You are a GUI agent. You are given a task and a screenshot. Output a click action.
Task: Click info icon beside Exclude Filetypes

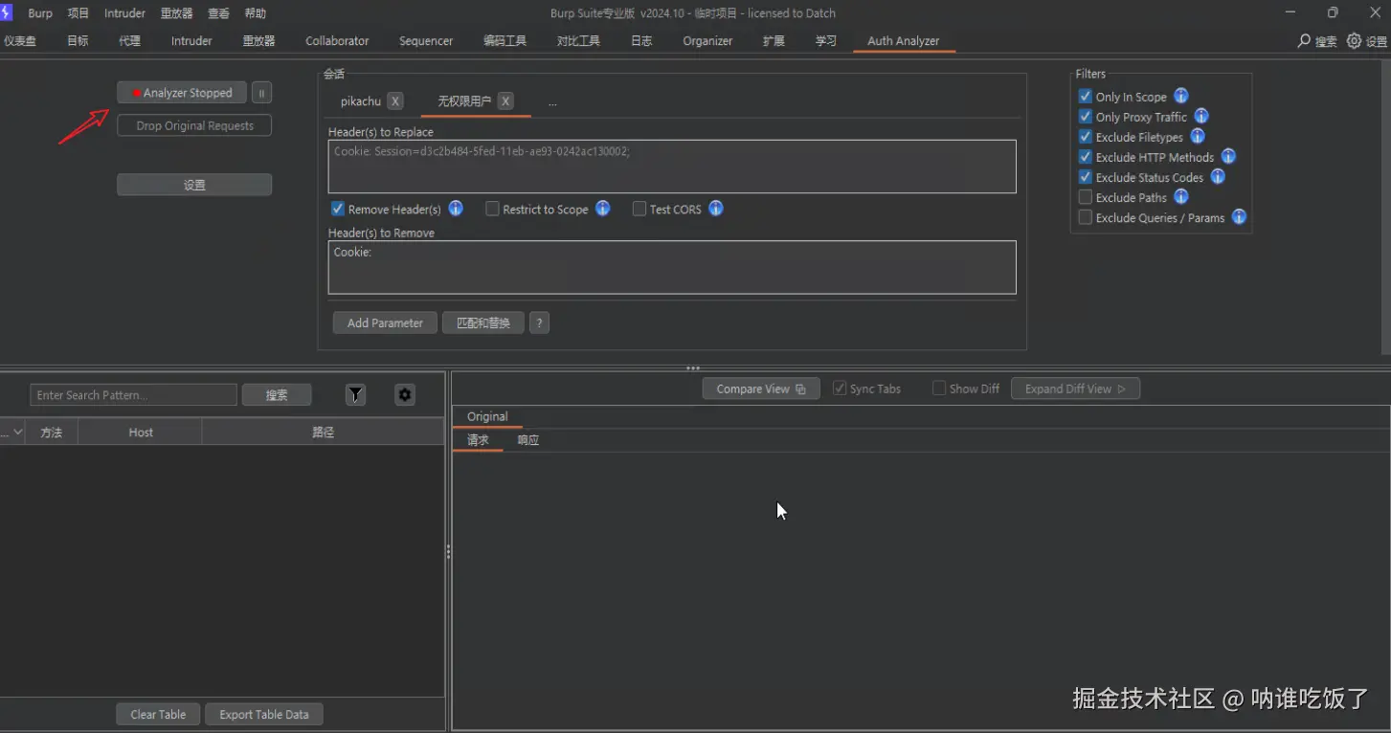[x=1198, y=137]
